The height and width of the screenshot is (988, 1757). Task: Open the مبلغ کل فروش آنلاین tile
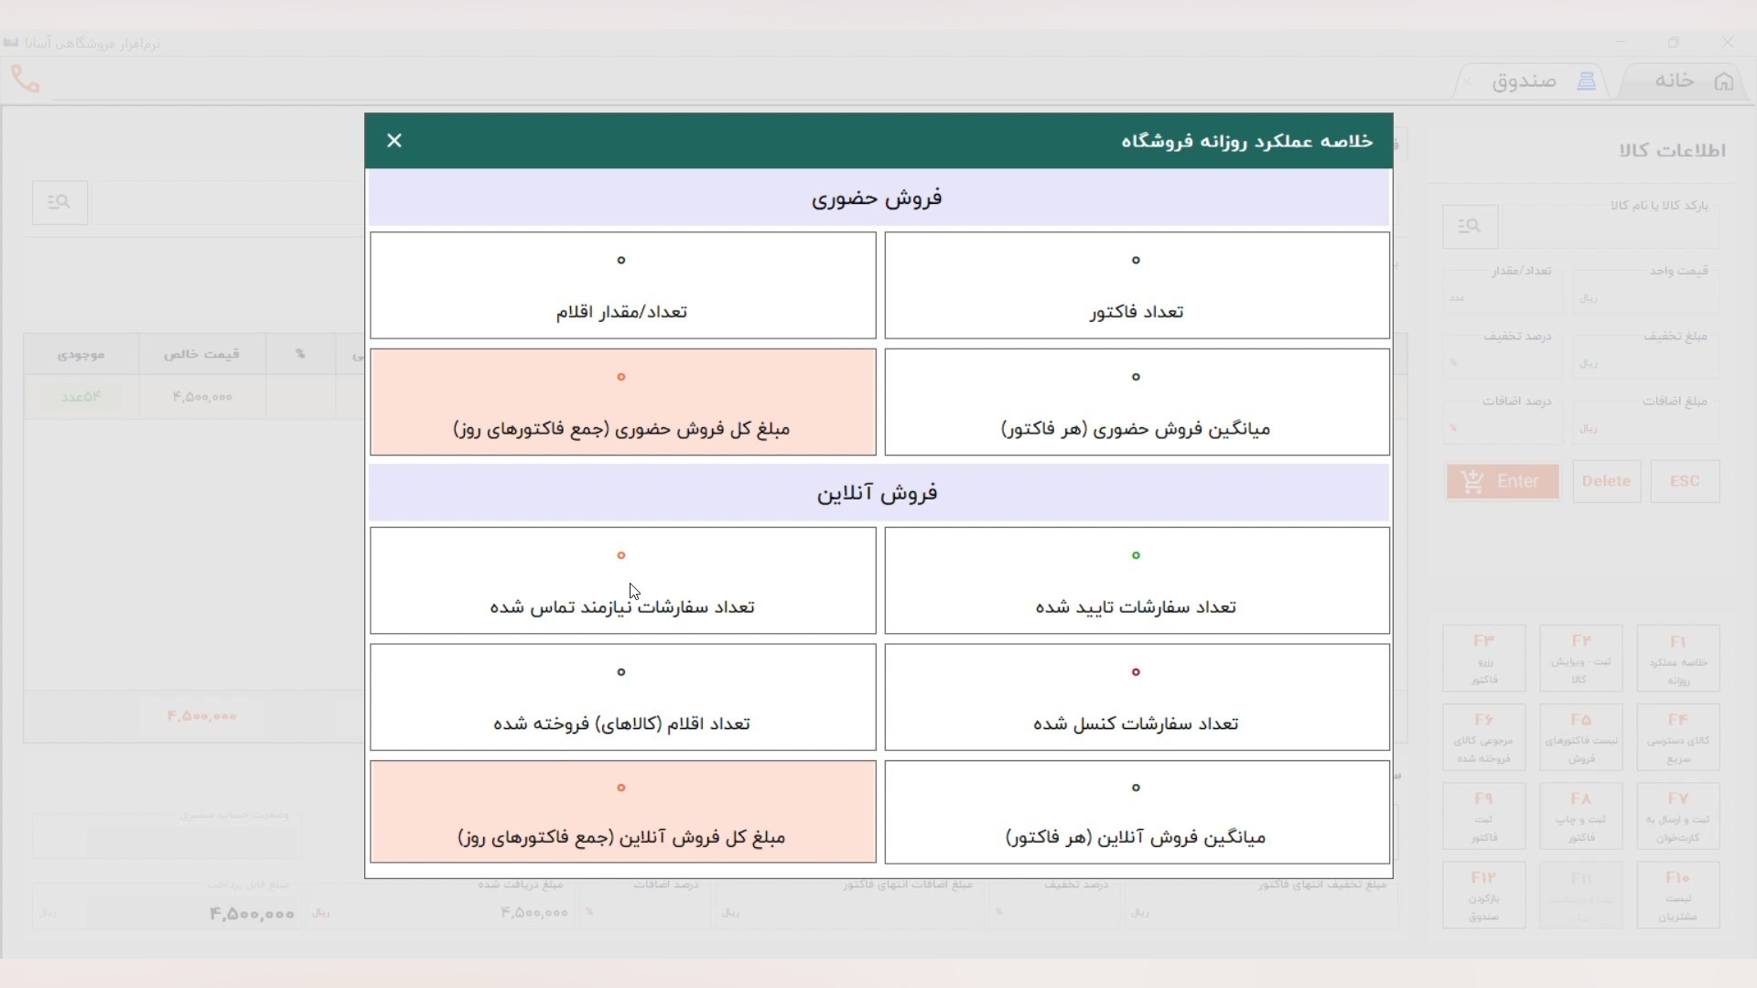(x=622, y=811)
